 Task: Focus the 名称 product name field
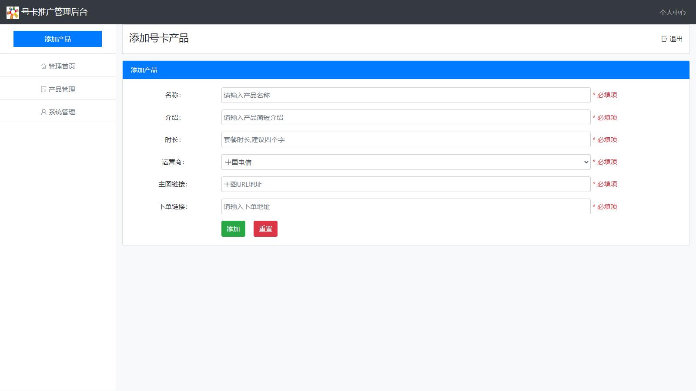405,95
